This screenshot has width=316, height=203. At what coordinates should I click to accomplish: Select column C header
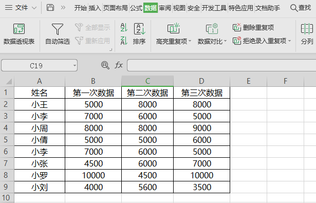point(147,81)
